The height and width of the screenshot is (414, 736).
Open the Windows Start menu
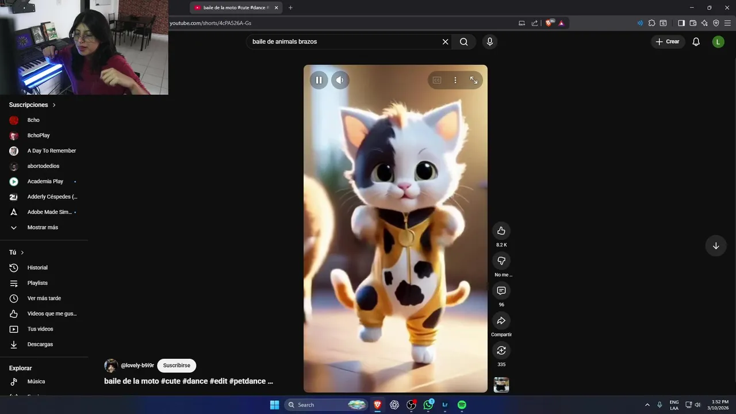point(274,405)
